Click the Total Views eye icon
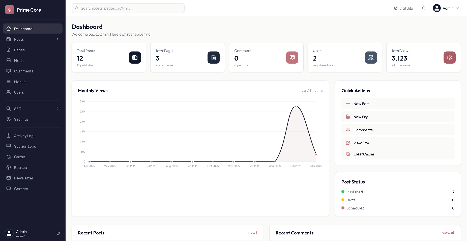The width and height of the screenshot is (467, 241). coord(449,58)
